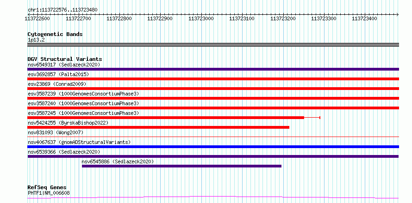The image size is (412, 203).
Task: Open variant label nsv5424255 (ByrskaBishop2022)
Action: click(68, 123)
